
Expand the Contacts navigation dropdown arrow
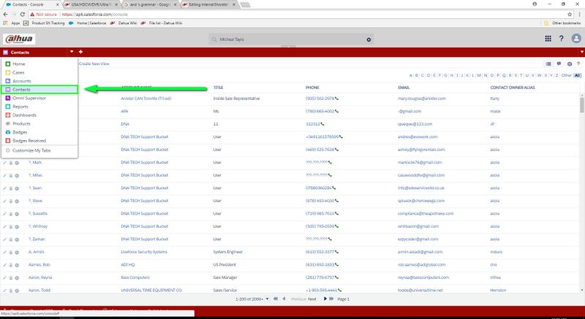(72, 52)
